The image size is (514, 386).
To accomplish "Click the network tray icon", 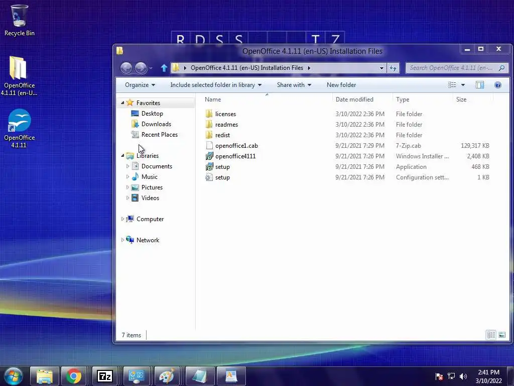I will [x=451, y=376].
